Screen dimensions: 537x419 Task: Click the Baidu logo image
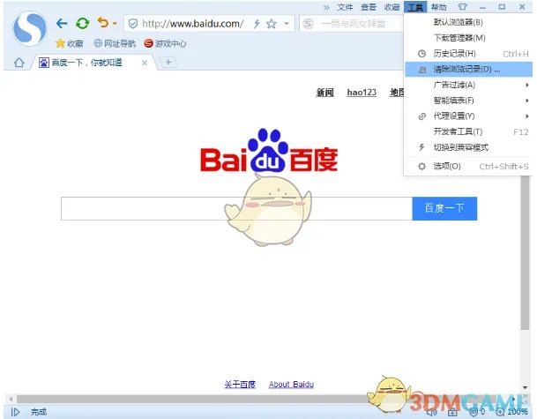(x=269, y=151)
